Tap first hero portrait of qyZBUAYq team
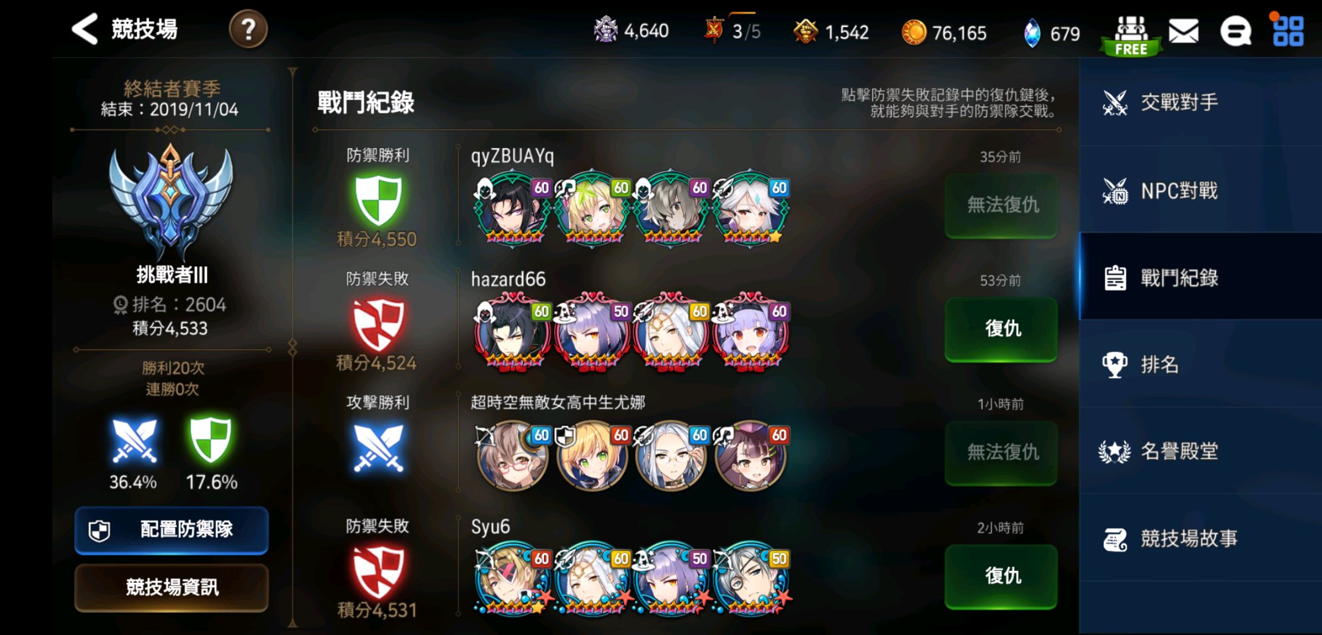This screenshot has width=1322, height=635. (x=512, y=207)
